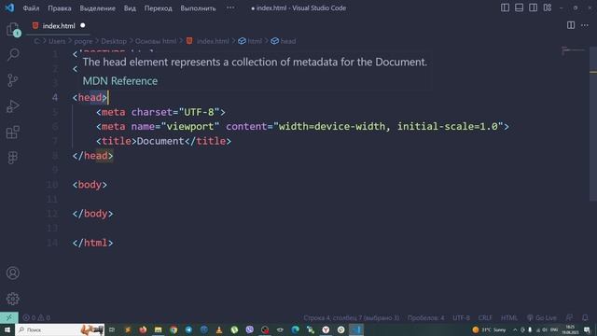Screen dimensions: 597x336
Task: Click the title Document text
Action: [160, 141]
